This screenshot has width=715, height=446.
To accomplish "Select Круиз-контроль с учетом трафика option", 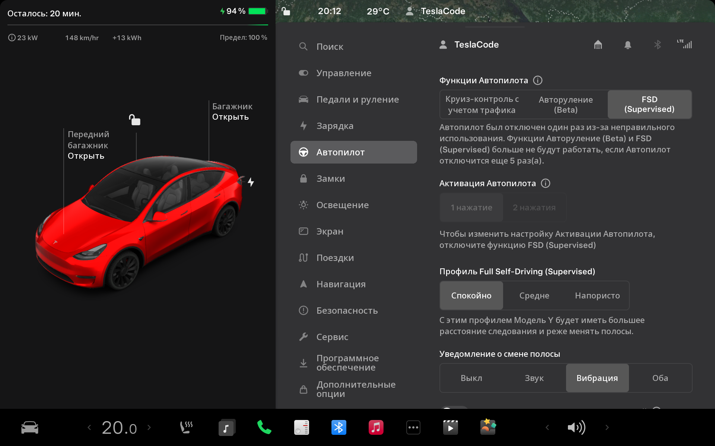I will 482,104.
